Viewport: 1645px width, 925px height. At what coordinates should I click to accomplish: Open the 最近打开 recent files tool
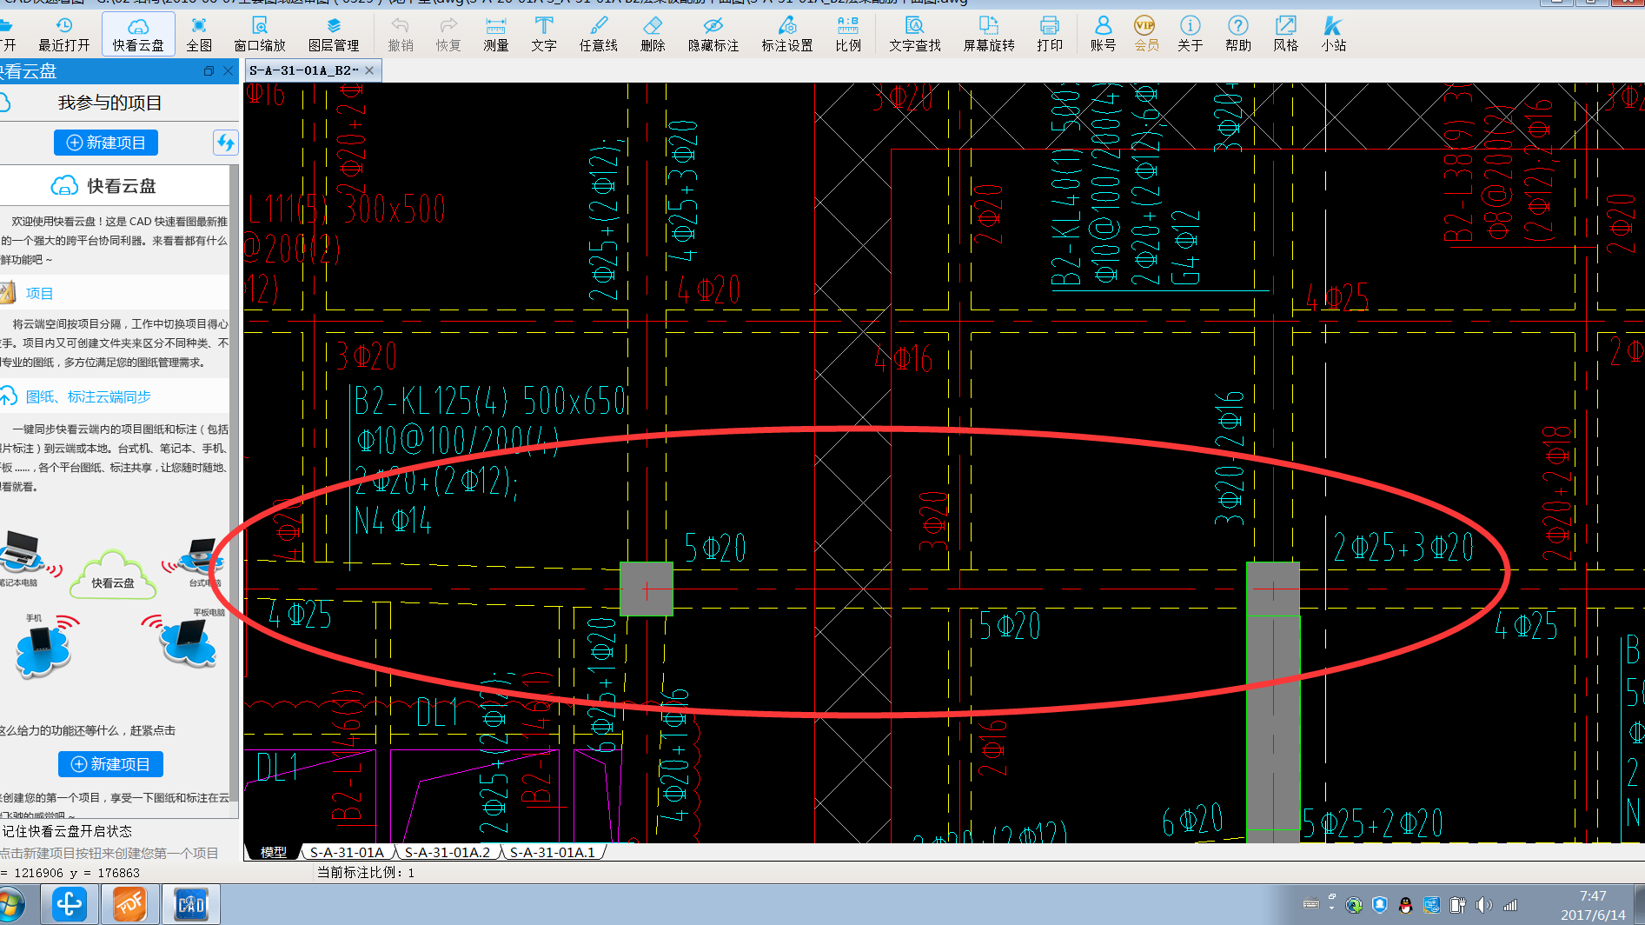(x=63, y=34)
